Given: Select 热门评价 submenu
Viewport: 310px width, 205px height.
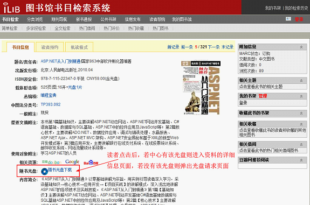Looking at the screenshot, I should pyautogui.click(x=112, y=29).
